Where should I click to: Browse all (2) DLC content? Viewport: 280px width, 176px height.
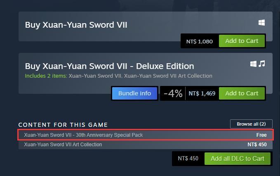(x=251, y=124)
